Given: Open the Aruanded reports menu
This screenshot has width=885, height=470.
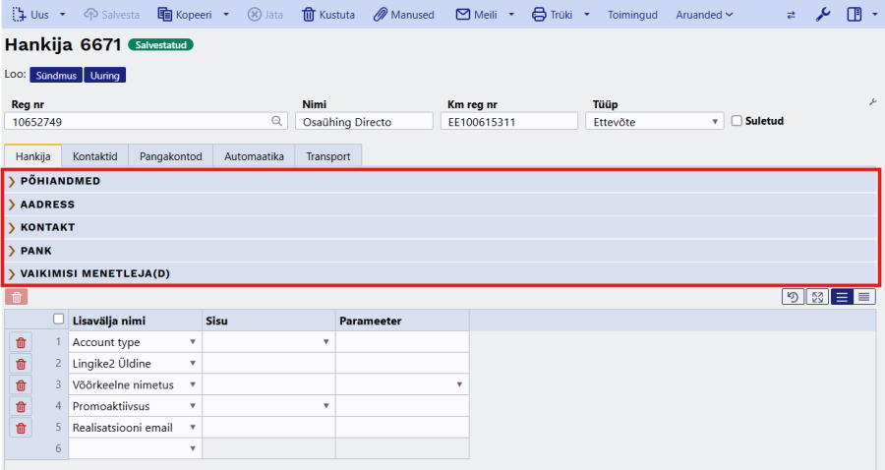Looking at the screenshot, I should point(704,15).
